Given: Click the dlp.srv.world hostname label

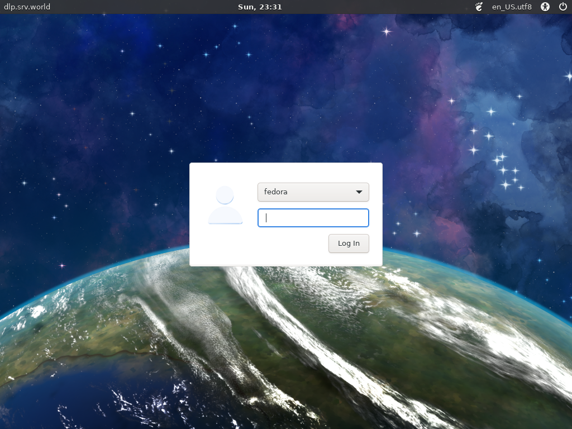Looking at the screenshot, I should coord(26,7).
